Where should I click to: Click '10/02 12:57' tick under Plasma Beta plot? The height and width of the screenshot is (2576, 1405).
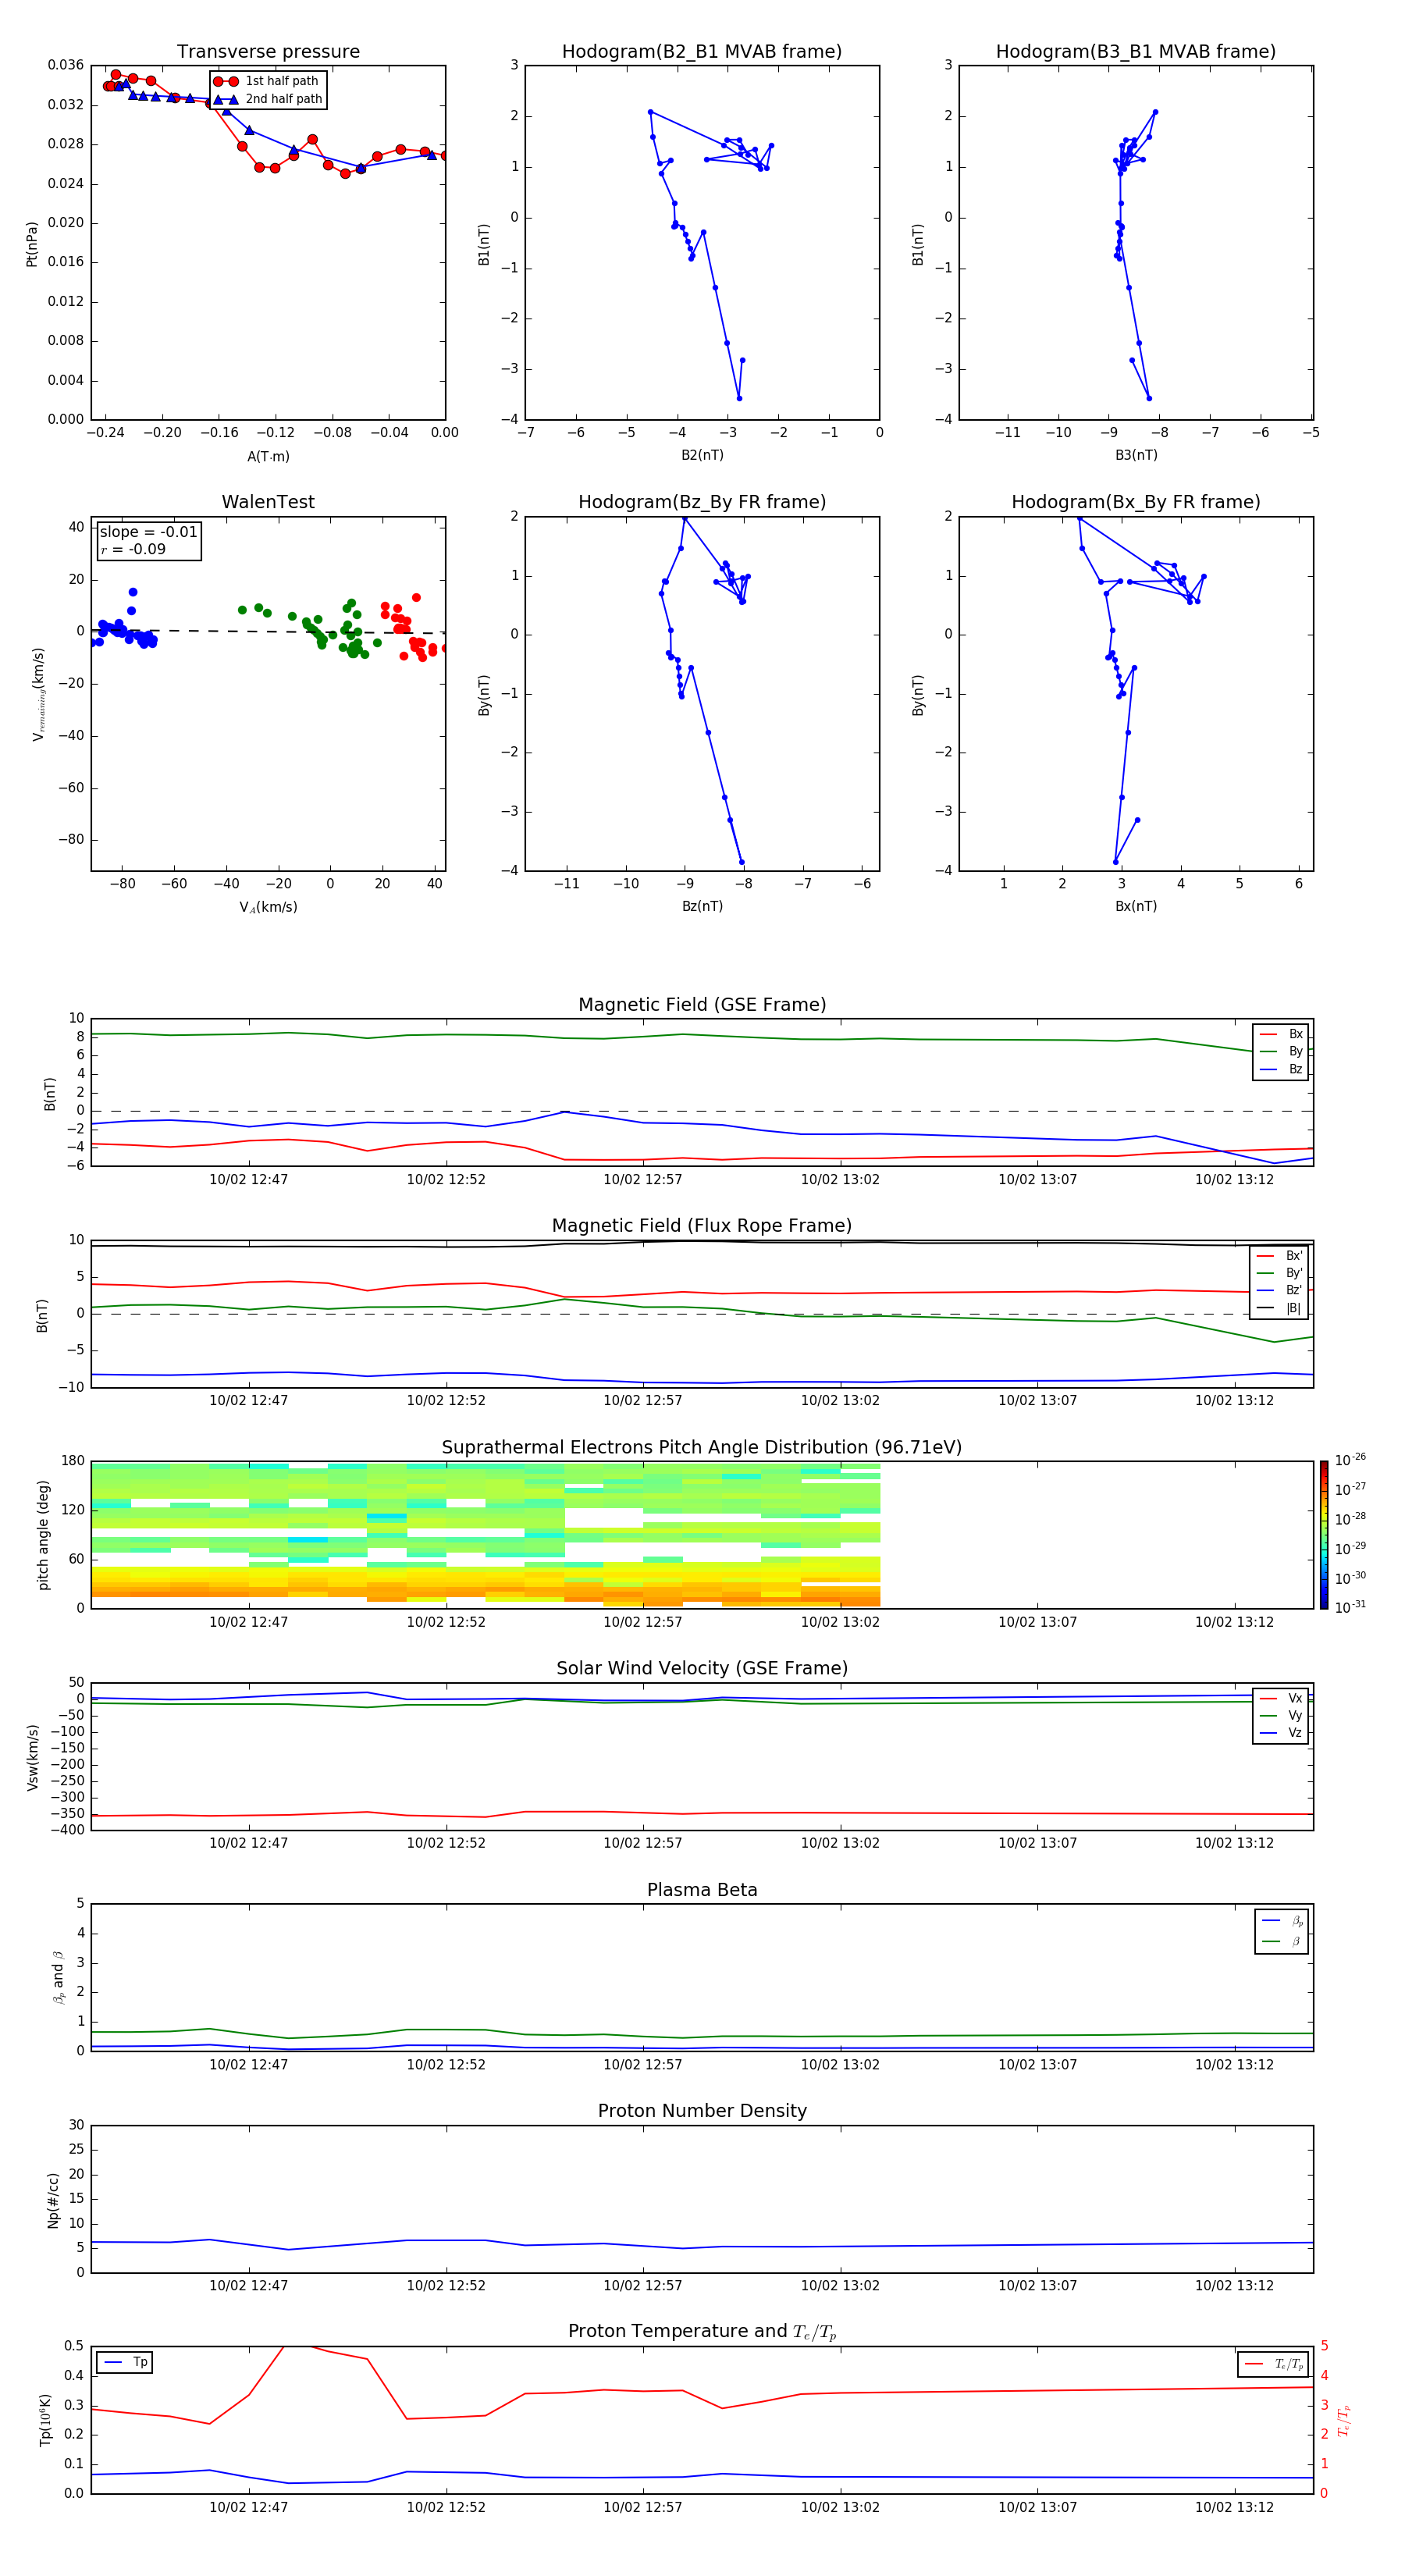point(642,2064)
